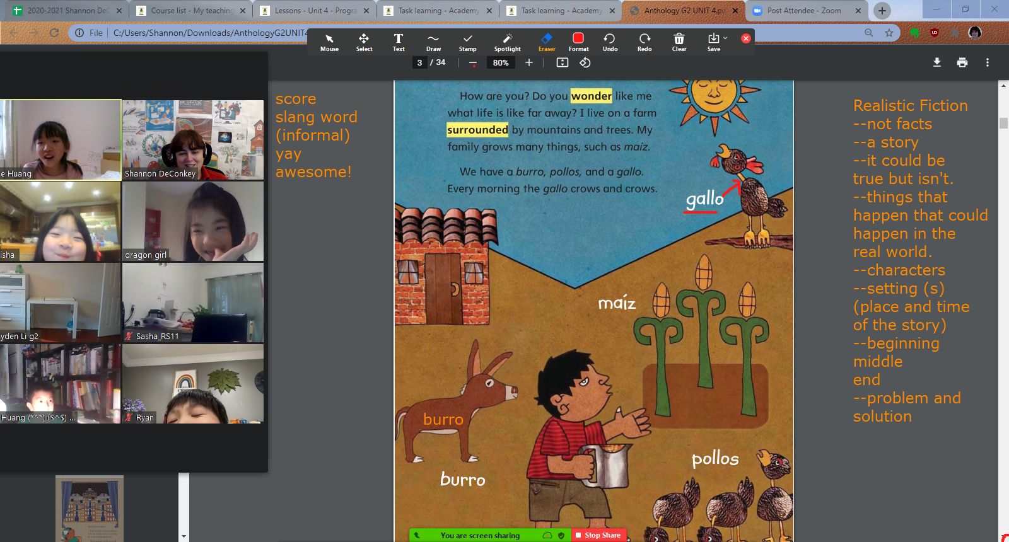Viewport: 1009px width, 542px height.
Task: Select Sasha_RS11 video tile
Action: click(193, 303)
